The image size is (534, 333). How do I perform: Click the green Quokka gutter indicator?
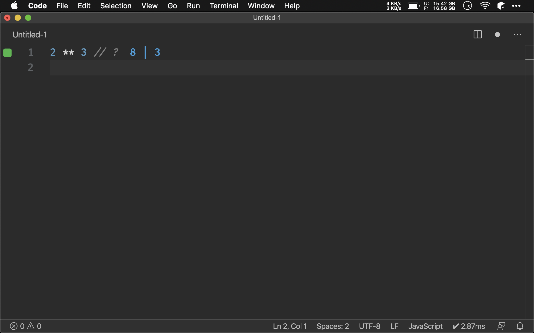pos(8,53)
